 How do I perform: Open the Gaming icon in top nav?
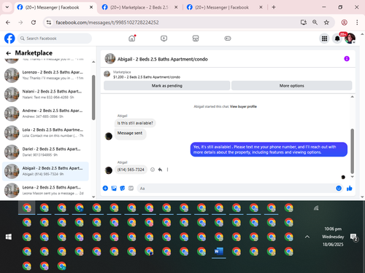[x=228, y=39]
